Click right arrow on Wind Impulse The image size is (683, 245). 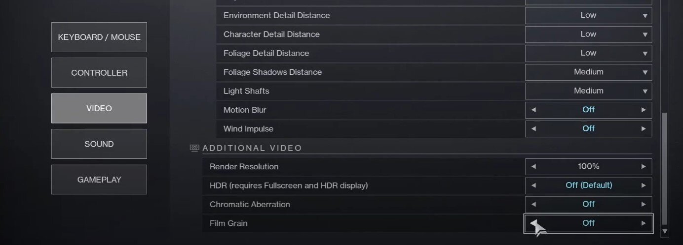coord(644,129)
